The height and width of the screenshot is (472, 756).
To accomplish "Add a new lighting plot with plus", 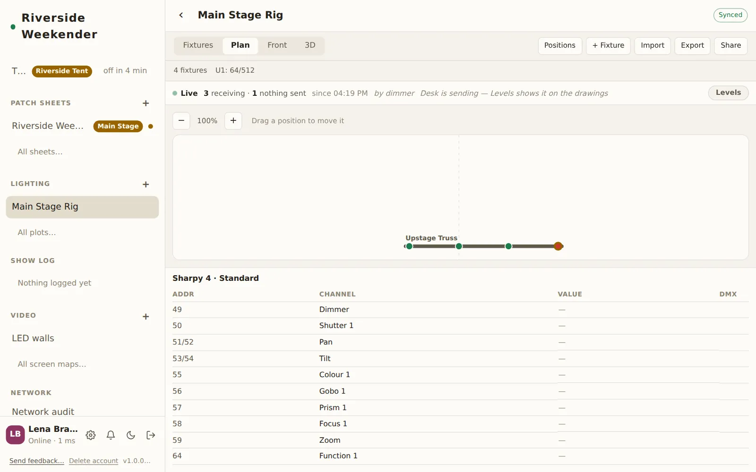I will (146, 185).
